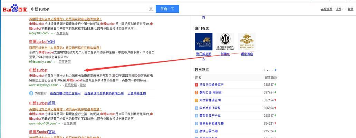Open 山西海森生物 recommendation
356x138 pixels.
click(x=137, y=93)
